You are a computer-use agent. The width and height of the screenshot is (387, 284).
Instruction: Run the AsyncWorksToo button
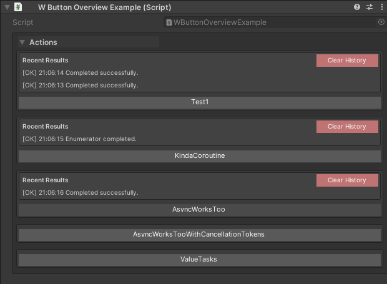[x=200, y=210]
